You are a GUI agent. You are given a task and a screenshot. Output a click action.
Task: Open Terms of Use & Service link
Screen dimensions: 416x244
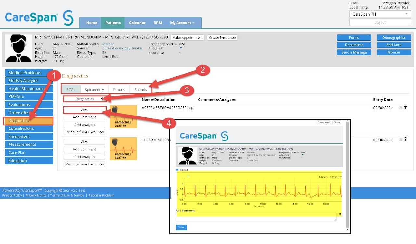coord(67,195)
